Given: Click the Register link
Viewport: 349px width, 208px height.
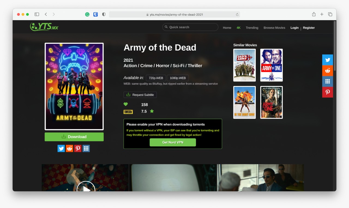Looking at the screenshot, I should (x=309, y=28).
